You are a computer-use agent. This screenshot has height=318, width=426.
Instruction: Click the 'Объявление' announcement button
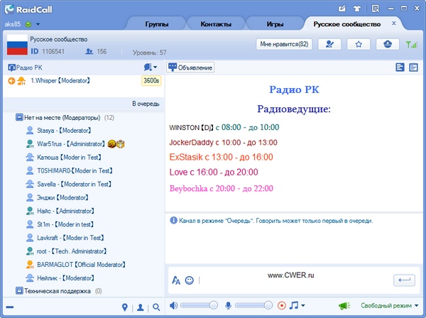tap(191, 67)
